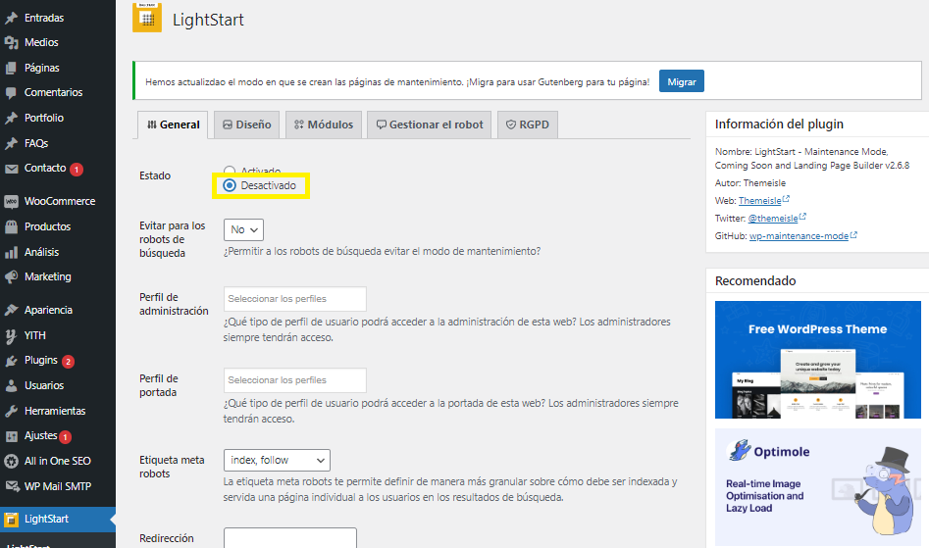The height and width of the screenshot is (548, 929).
Task: Click the Free WordPress Theme banner
Action: pyautogui.click(x=817, y=360)
